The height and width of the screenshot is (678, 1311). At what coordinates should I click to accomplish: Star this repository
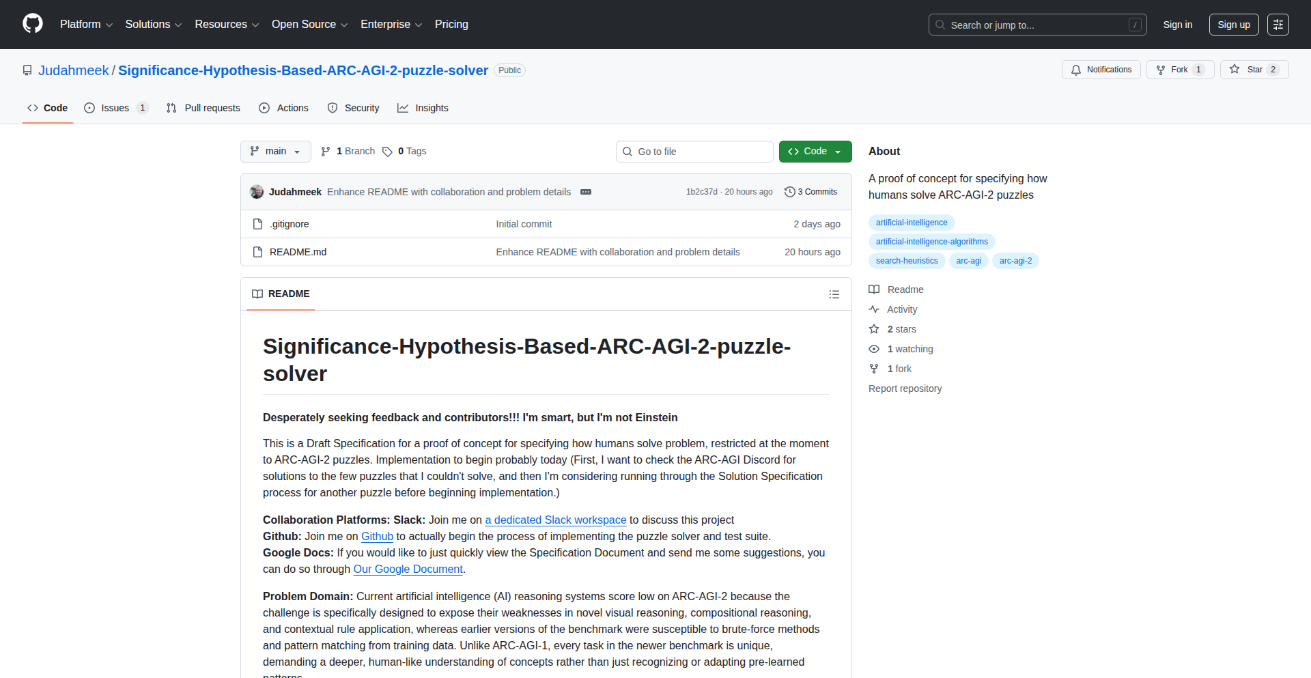point(1254,70)
